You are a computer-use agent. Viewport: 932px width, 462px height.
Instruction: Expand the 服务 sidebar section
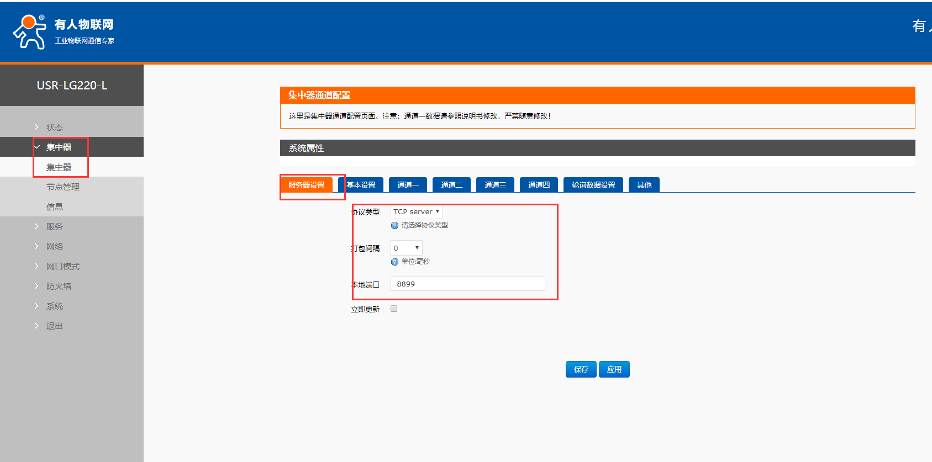coord(54,226)
